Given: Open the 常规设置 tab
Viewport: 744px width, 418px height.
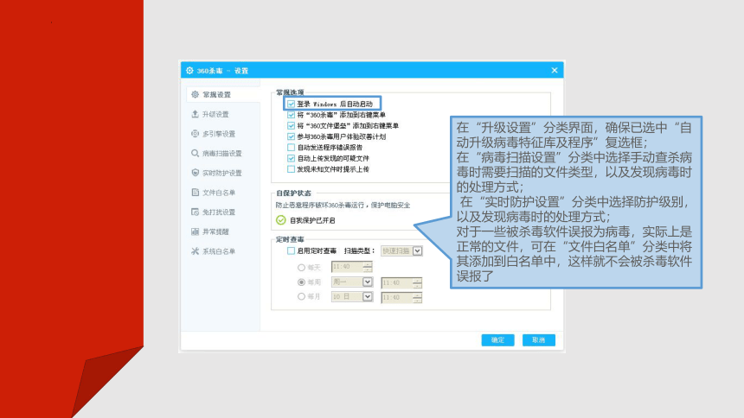Looking at the screenshot, I should (223, 95).
